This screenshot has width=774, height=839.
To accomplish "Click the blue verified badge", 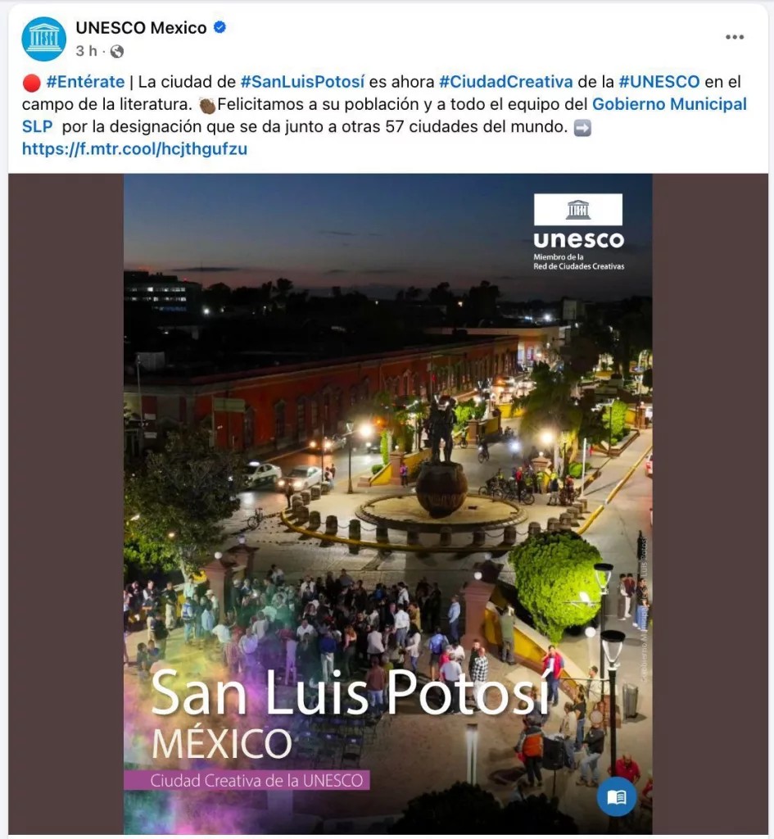I will coord(220,27).
